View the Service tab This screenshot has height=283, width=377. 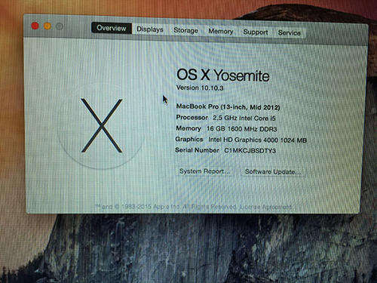290,33
